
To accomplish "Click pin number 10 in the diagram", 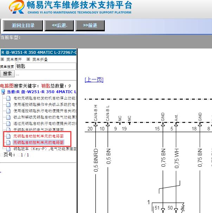I will (x=102, y=129).
